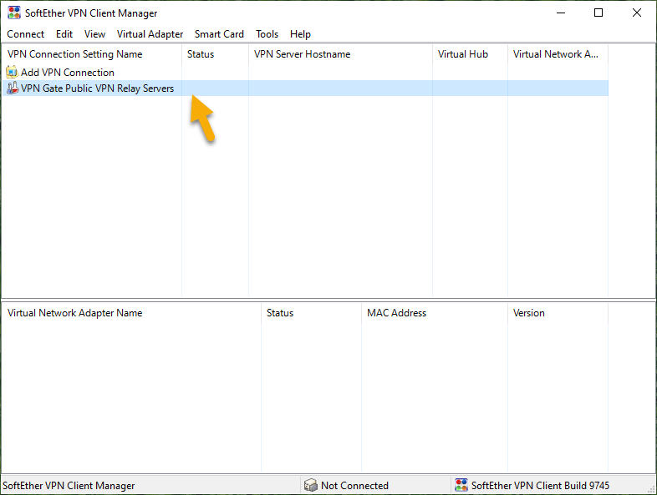
Task: Click the SoftEther app icon in title bar
Action: (14, 13)
